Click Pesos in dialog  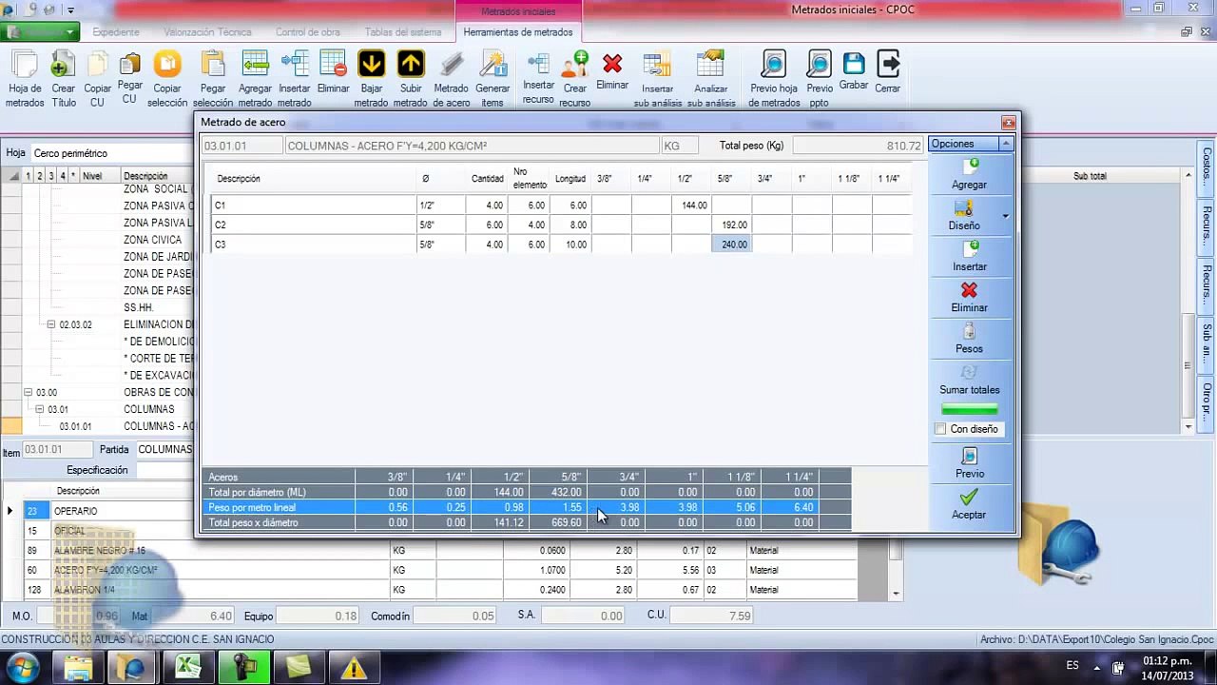(x=969, y=339)
